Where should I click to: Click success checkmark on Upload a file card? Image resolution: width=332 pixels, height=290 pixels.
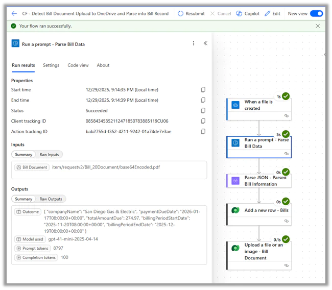tap(286, 239)
